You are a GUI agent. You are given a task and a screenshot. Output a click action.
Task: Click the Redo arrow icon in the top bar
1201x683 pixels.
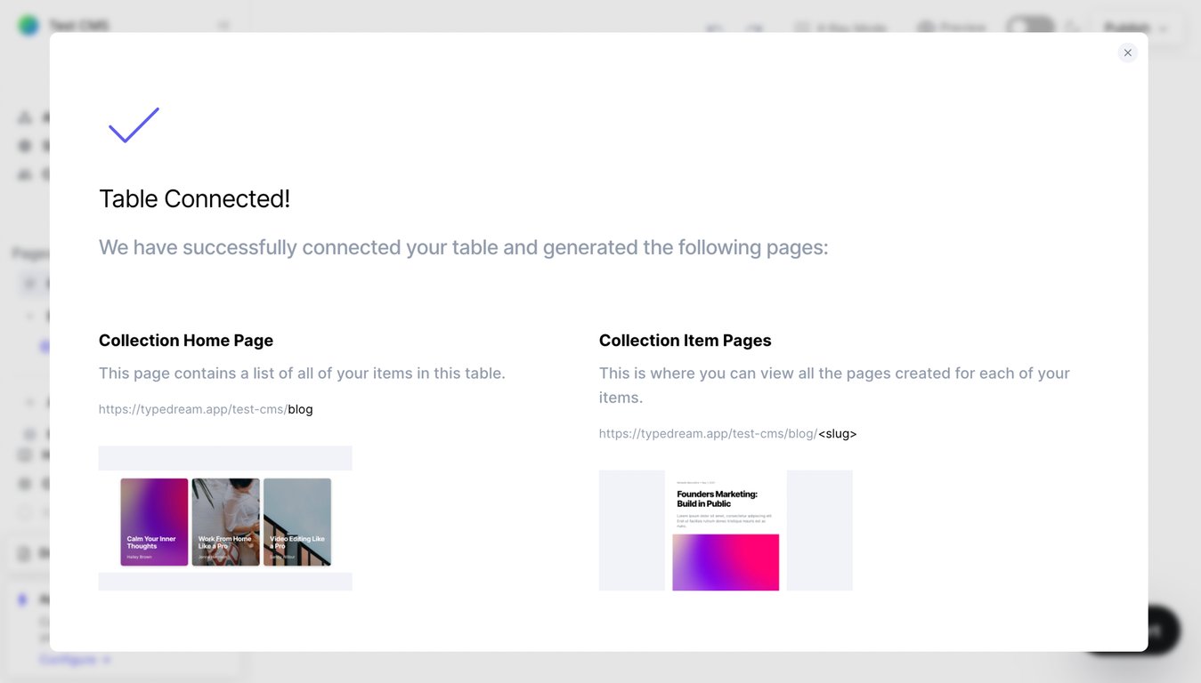click(755, 28)
